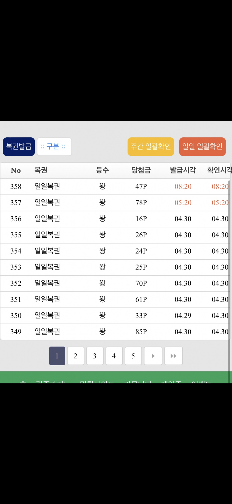Click the No column header
Viewport: 232px width, 504px height.
point(16,171)
